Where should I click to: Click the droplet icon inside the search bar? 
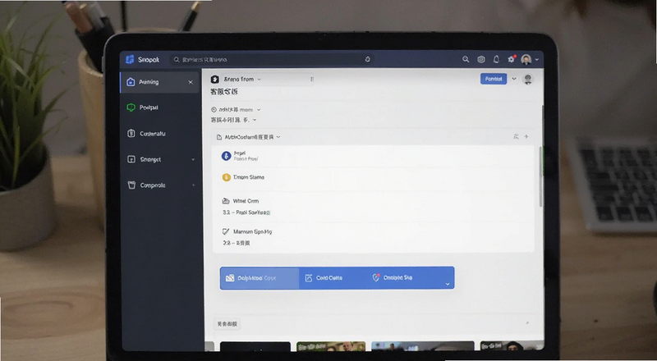click(x=367, y=59)
